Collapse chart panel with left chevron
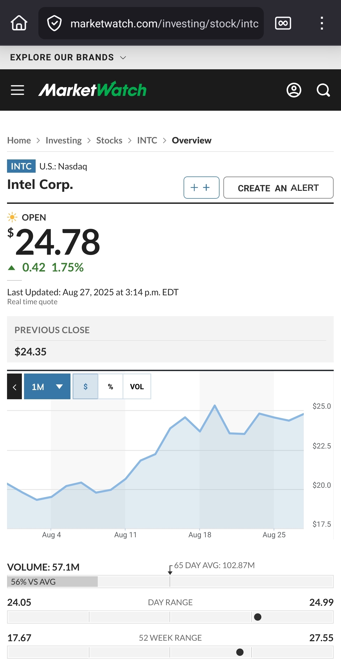 coord(15,387)
